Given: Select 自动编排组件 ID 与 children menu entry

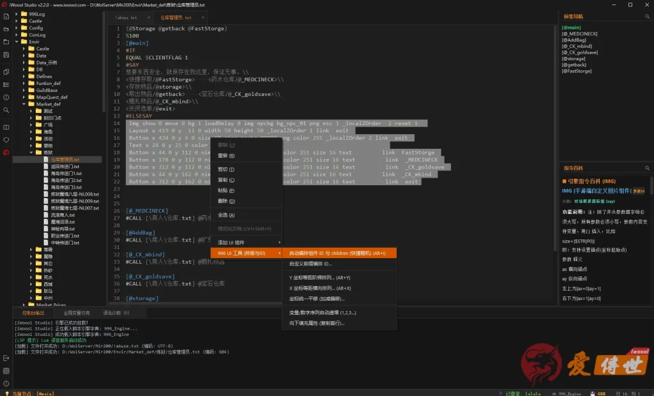Looking at the screenshot, I should 339,253.
